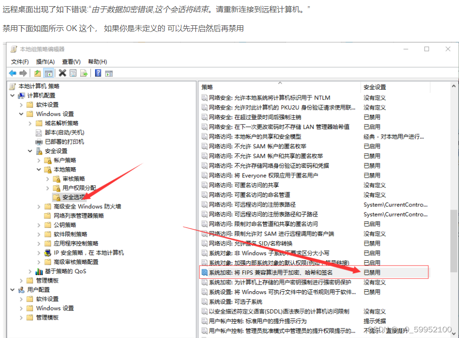The width and height of the screenshot is (459, 338).
Task: Click the Help question mark icon
Action: [98, 73]
